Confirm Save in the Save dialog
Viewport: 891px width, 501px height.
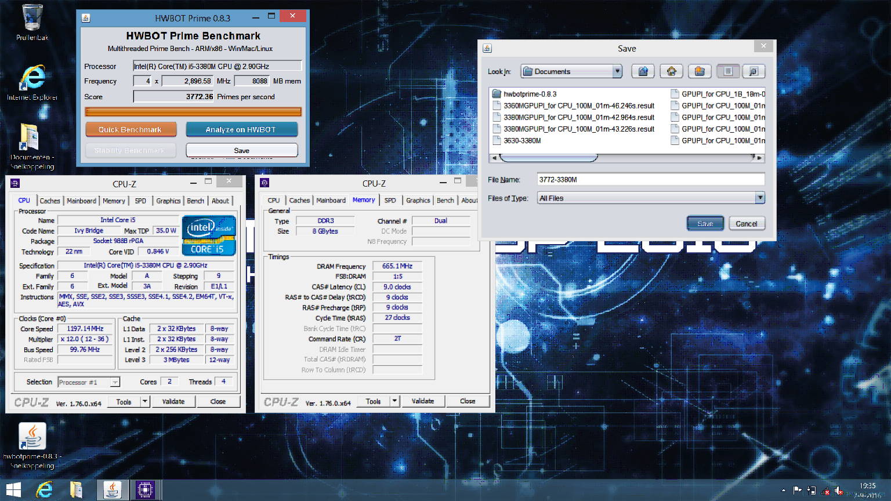point(705,223)
